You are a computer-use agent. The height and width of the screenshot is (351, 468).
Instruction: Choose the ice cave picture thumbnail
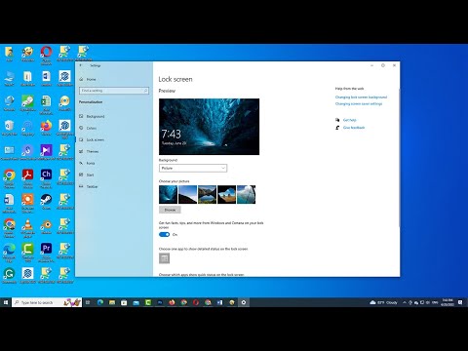168,194
